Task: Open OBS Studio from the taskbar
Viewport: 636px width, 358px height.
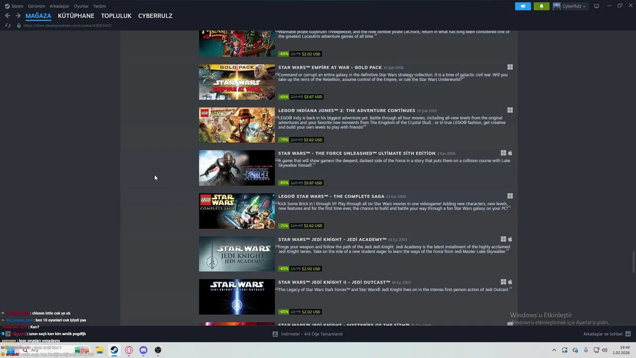Action: pos(158,350)
